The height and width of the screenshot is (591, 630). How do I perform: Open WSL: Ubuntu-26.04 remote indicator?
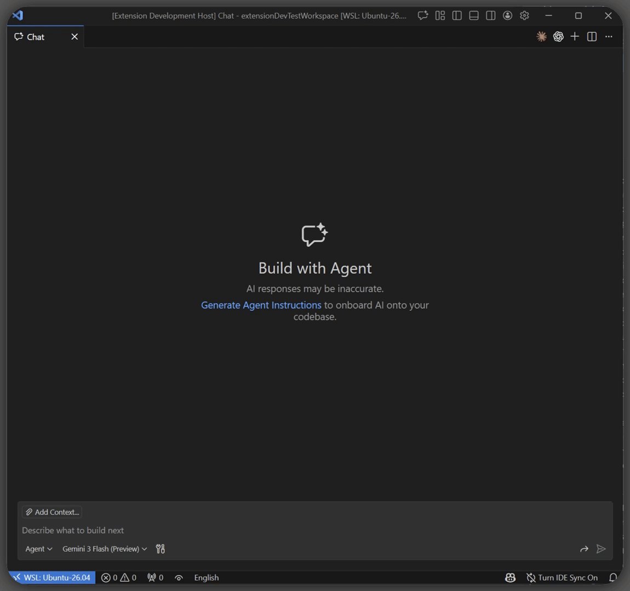[x=51, y=577]
